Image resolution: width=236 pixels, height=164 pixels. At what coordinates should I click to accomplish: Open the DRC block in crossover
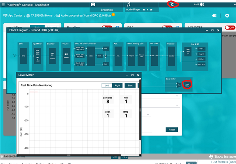(91, 56)
